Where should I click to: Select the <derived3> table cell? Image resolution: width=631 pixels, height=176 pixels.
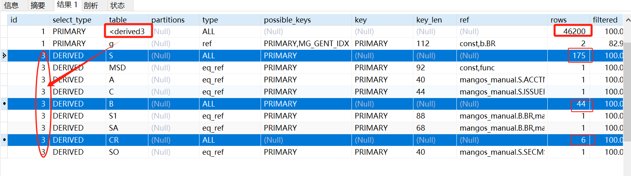tap(127, 31)
